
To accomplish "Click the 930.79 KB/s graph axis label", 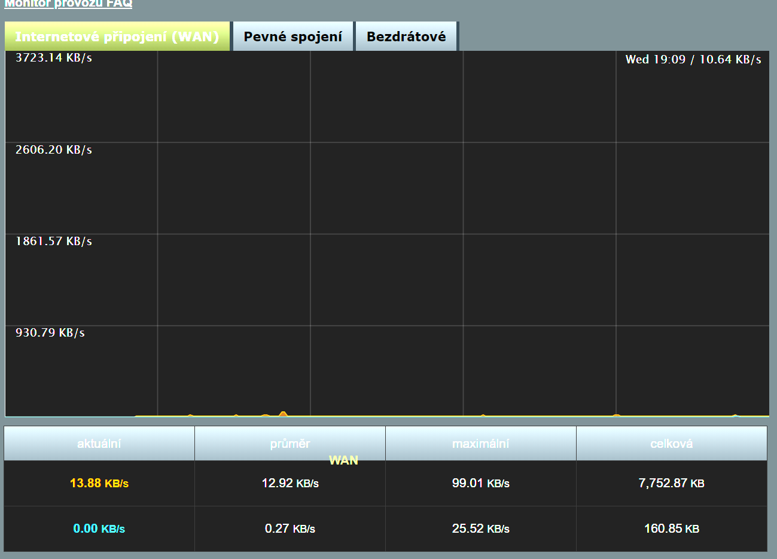I will 50,333.
